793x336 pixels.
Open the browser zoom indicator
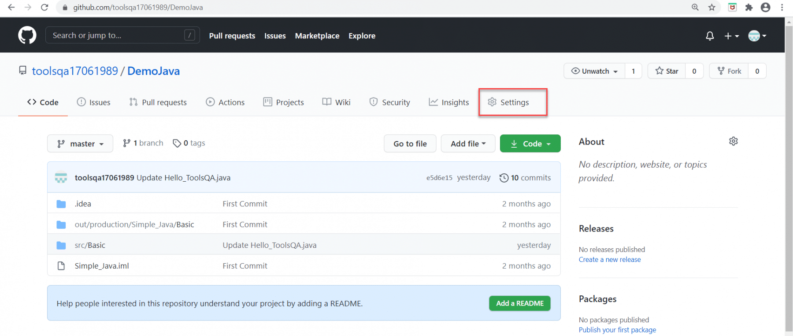[x=695, y=7]
